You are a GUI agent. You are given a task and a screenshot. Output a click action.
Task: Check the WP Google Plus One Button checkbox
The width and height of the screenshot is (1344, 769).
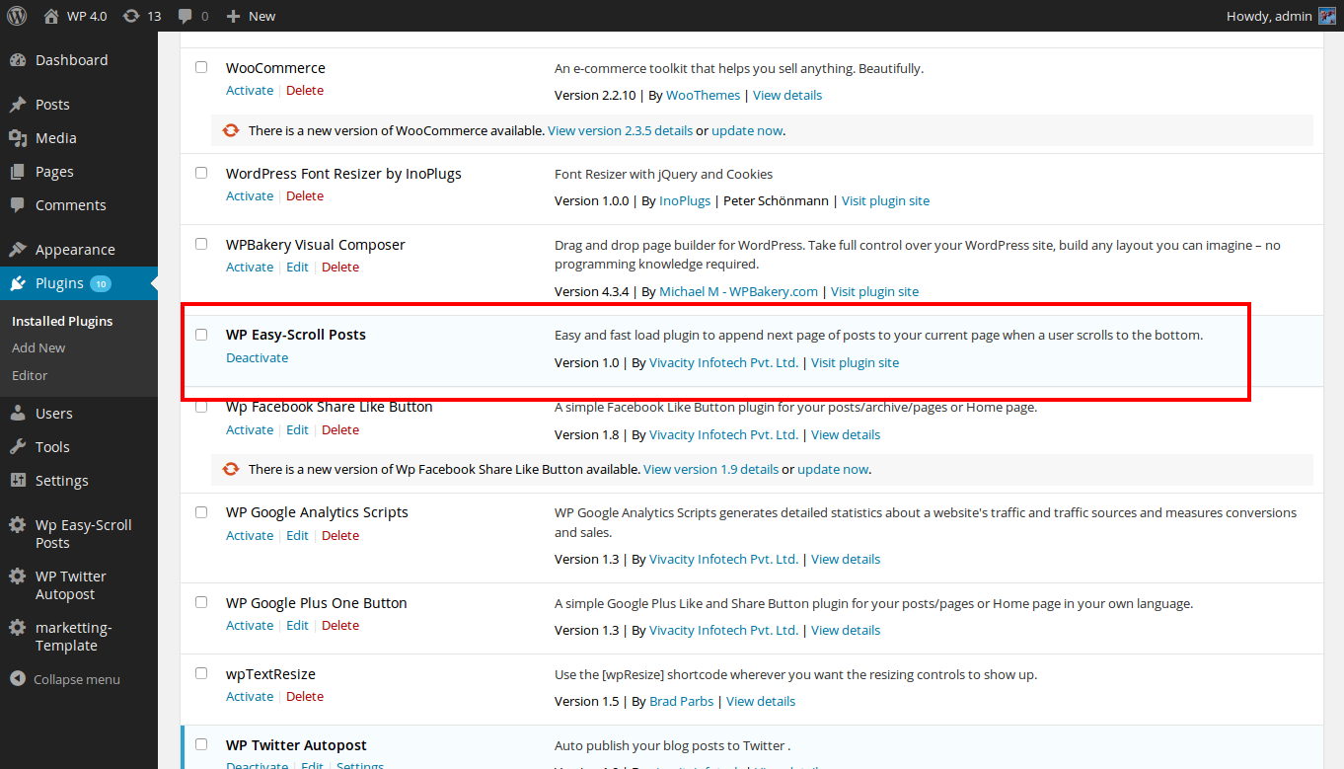pyautogui.click(x=201, y=602)
